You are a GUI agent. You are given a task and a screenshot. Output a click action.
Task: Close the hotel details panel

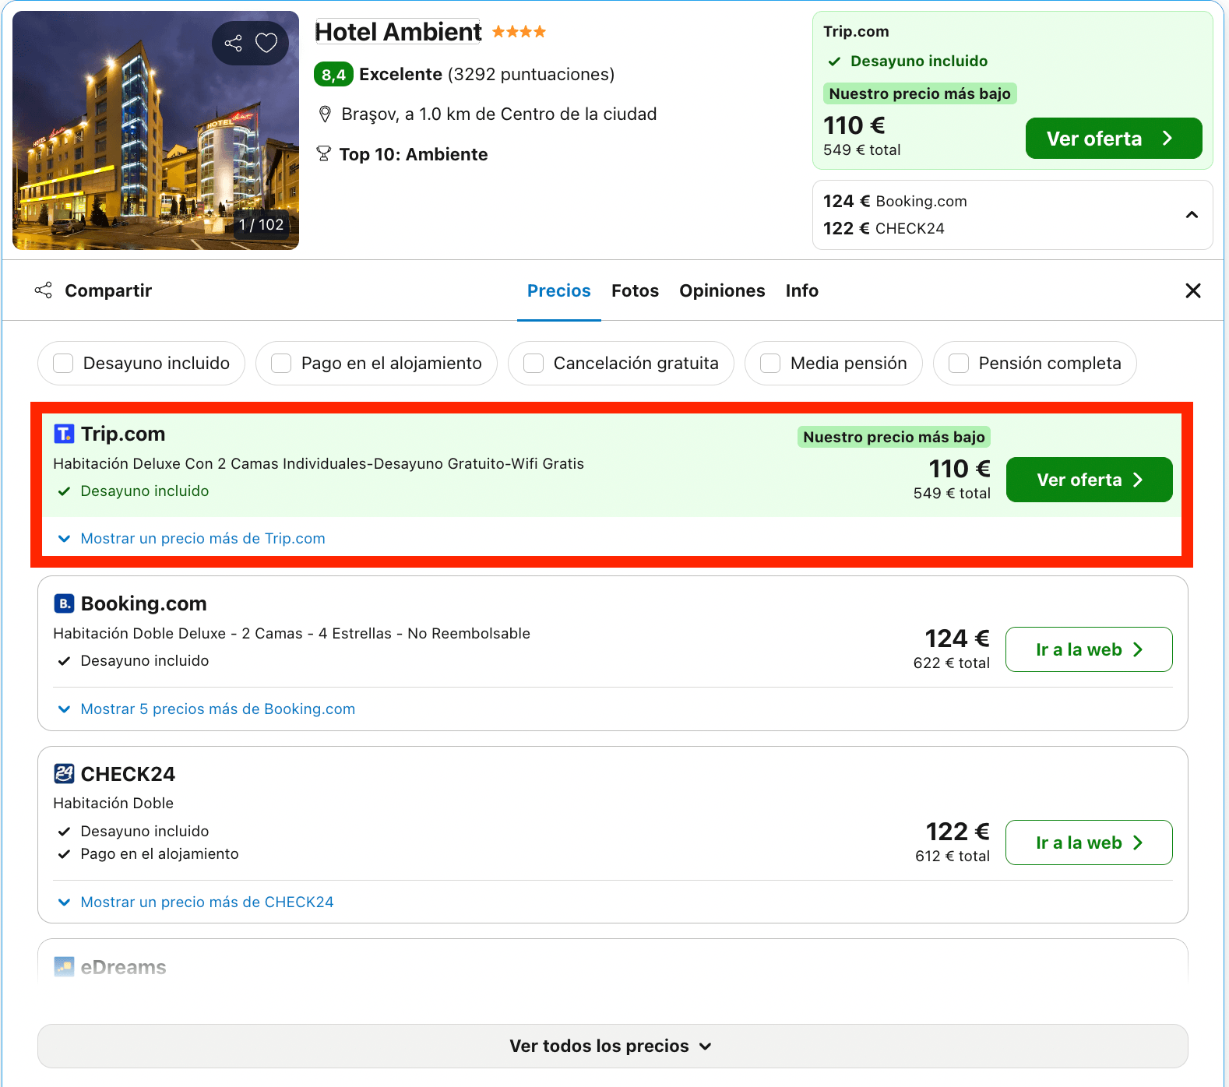tap(1192, 290)
